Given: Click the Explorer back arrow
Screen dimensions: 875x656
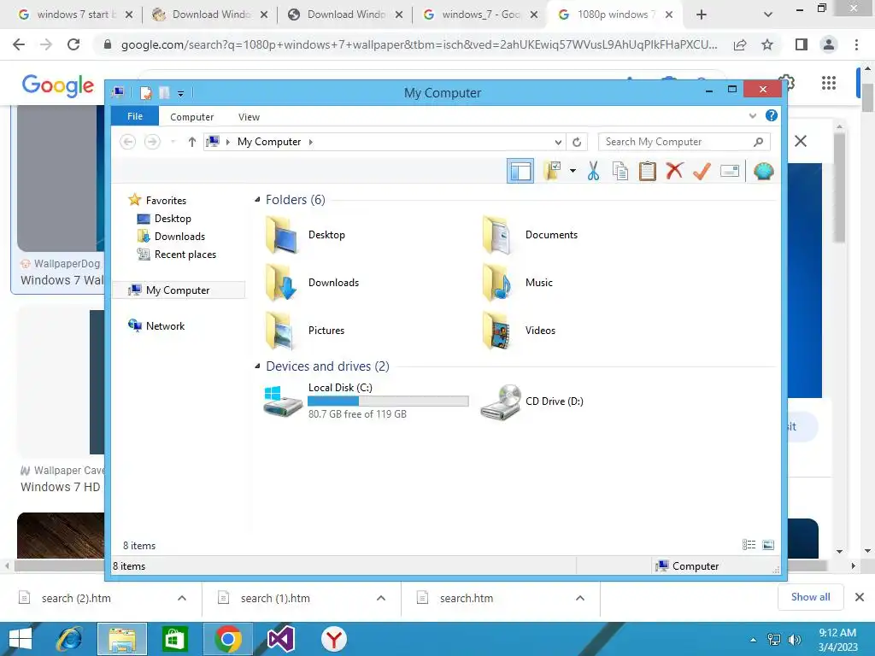Looking at the screenshot, I should (x=128, y=142).
